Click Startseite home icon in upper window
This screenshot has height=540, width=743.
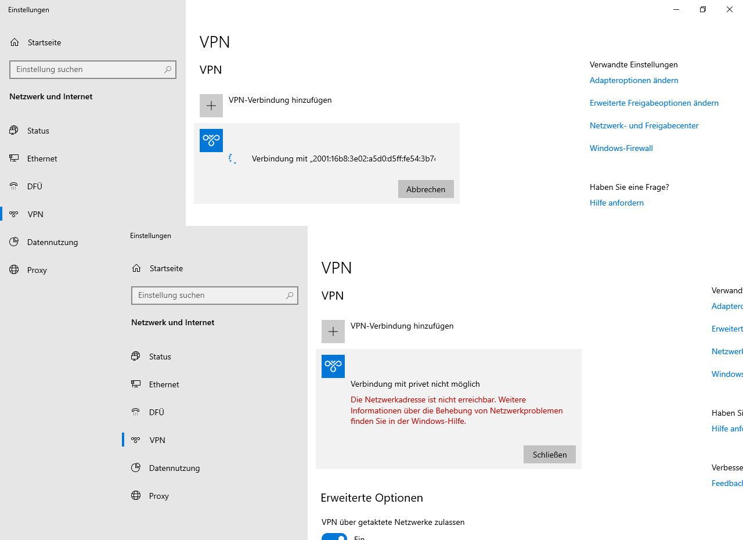coord(15,42)
